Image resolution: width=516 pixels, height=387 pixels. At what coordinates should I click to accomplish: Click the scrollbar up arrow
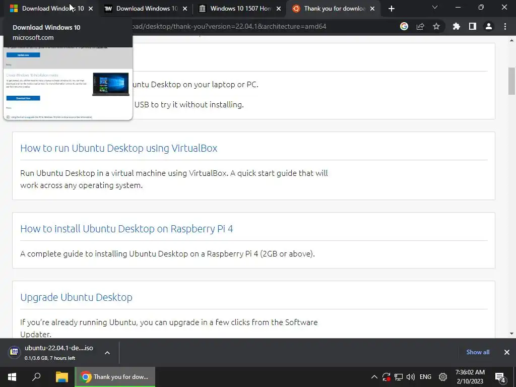click(x=511, y=40)
